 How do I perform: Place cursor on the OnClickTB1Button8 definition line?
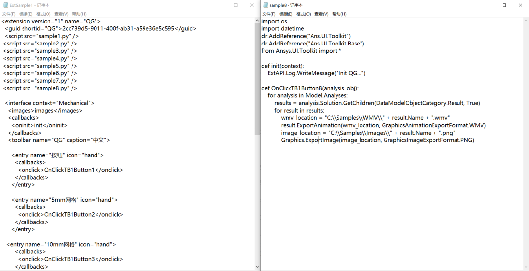tap(310, 88)
